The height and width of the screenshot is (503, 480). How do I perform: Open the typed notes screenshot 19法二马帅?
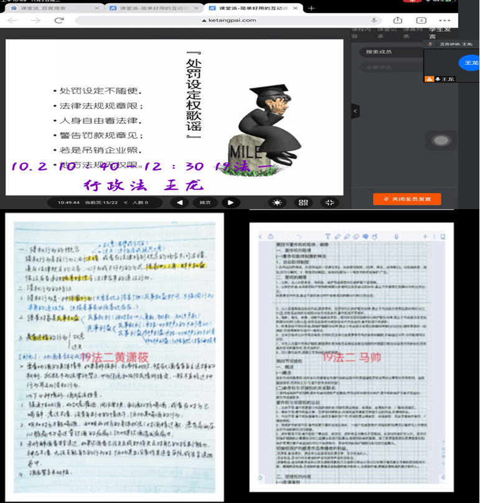click(x=351, y=357)
